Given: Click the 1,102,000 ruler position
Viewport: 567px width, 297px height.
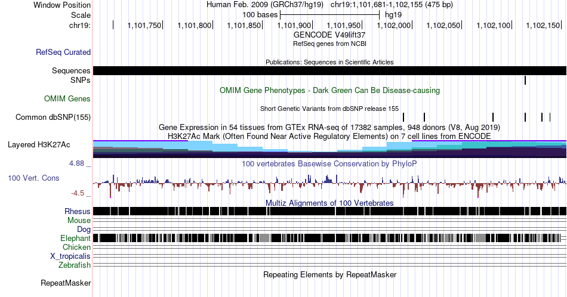Looking at the screenshot, I should [394, 25].
